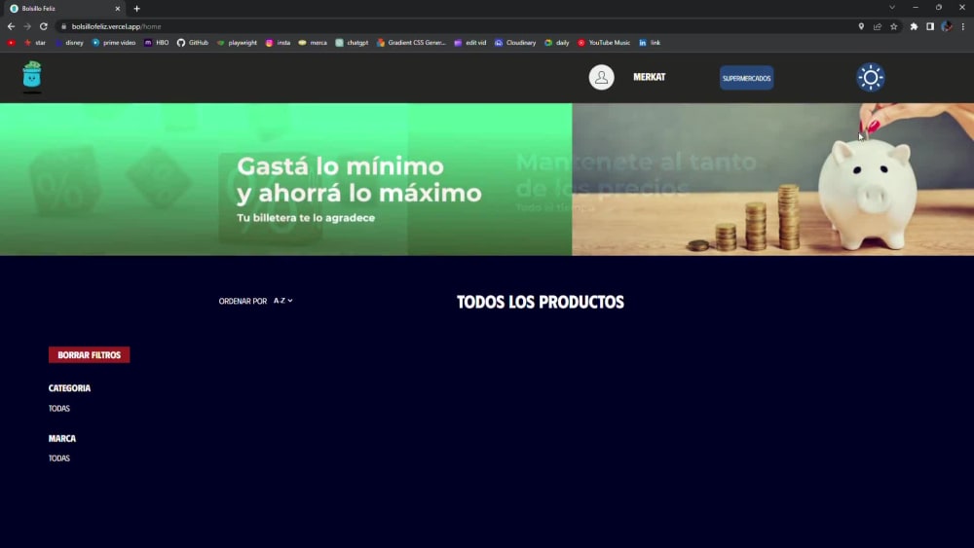Viewport: 974px width, 548px height.
Task: Open the daily bookmark
Action: 557,43
